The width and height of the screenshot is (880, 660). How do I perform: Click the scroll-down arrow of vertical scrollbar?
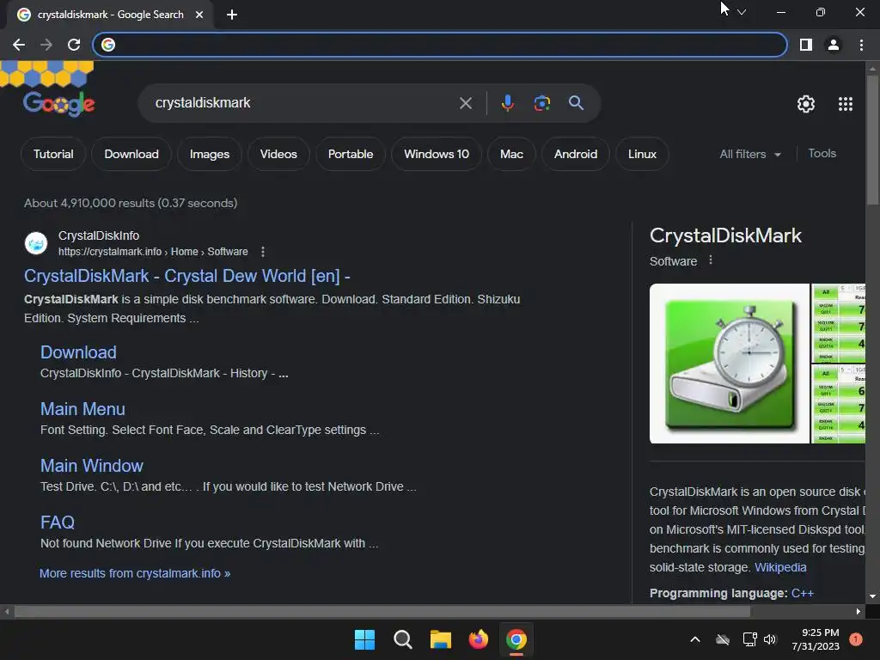pos(872,596)
